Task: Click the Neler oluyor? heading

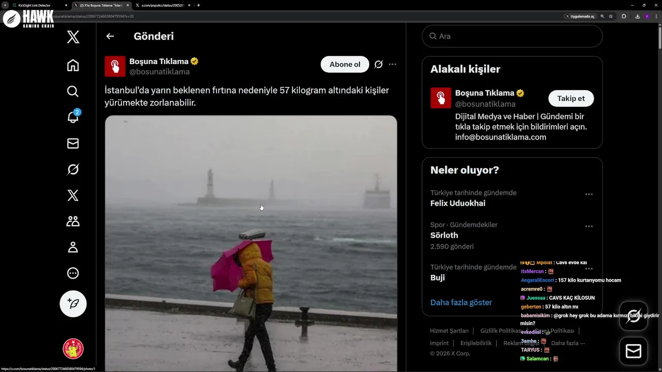Action: click(464, 170)
